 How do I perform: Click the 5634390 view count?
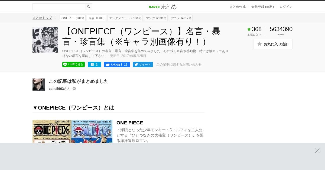281,29
